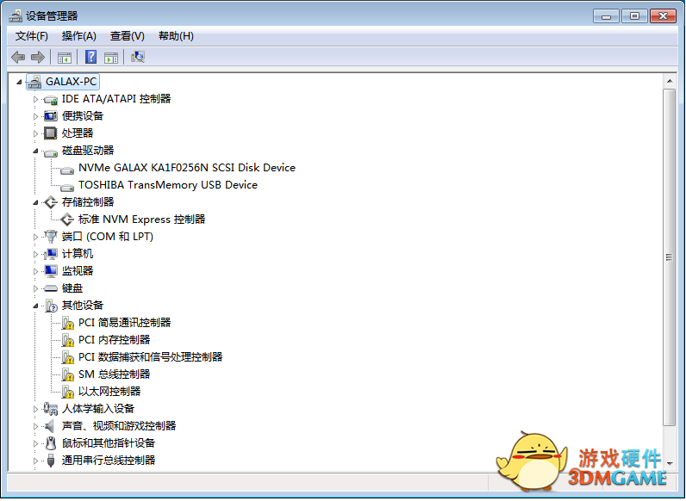686x501 pixels.
Task: Open the 查看(V) menu
Action: tap(127, 36)
